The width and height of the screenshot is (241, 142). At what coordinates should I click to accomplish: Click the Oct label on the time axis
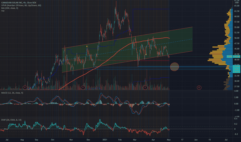coord(52,140)
